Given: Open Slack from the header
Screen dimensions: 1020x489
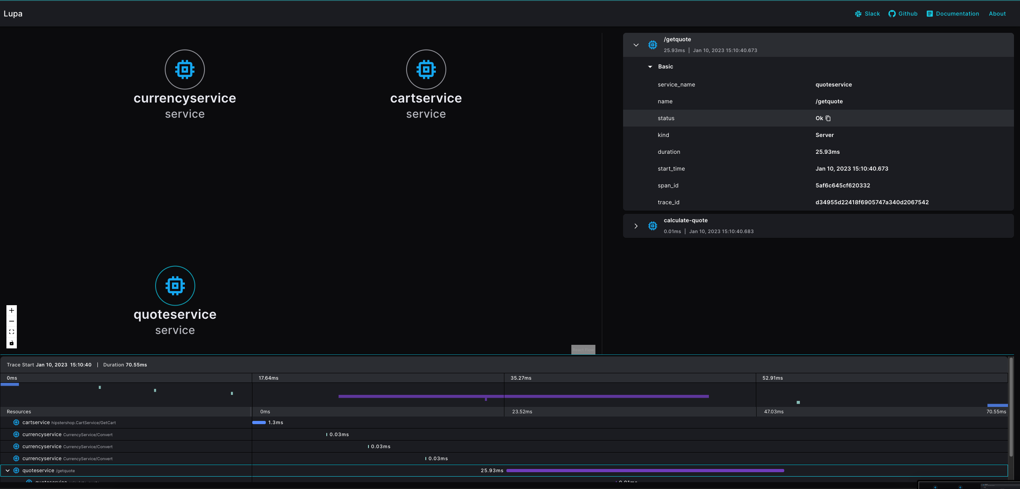Looking at the screenshot, I should (867, 14).
